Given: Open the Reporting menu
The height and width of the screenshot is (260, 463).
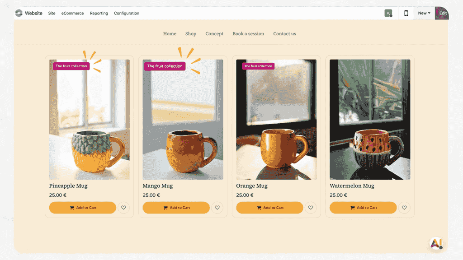Looking at the screenshot, I should (99, 13).
